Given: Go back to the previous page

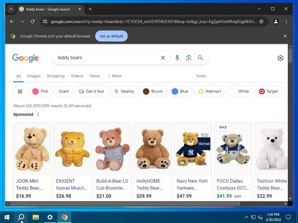Looking at the screenshot, I should (12, 21).
